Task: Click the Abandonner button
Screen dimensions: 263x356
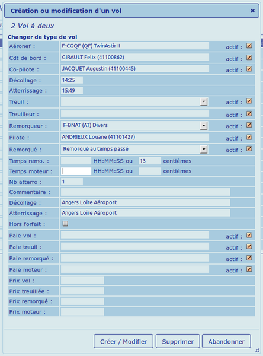Action: pyautogui.click(x=226, y=341)
